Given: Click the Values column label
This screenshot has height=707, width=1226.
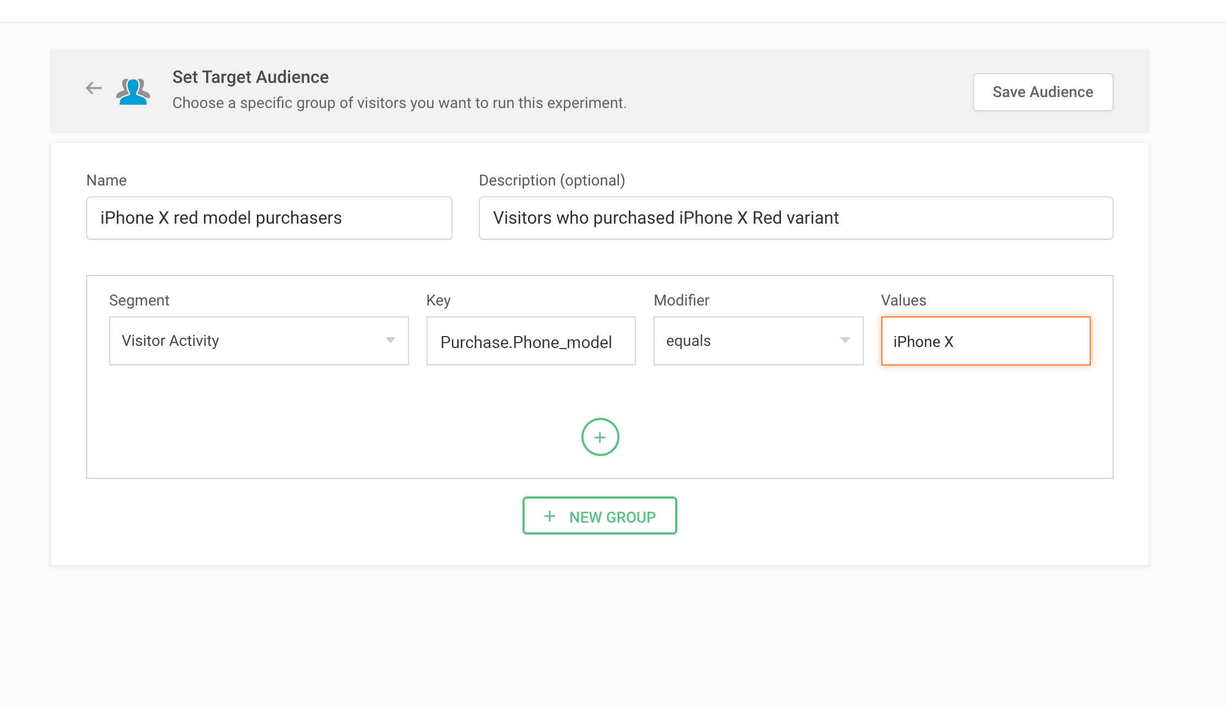Looking at the screenshot, I should (903, 300).
